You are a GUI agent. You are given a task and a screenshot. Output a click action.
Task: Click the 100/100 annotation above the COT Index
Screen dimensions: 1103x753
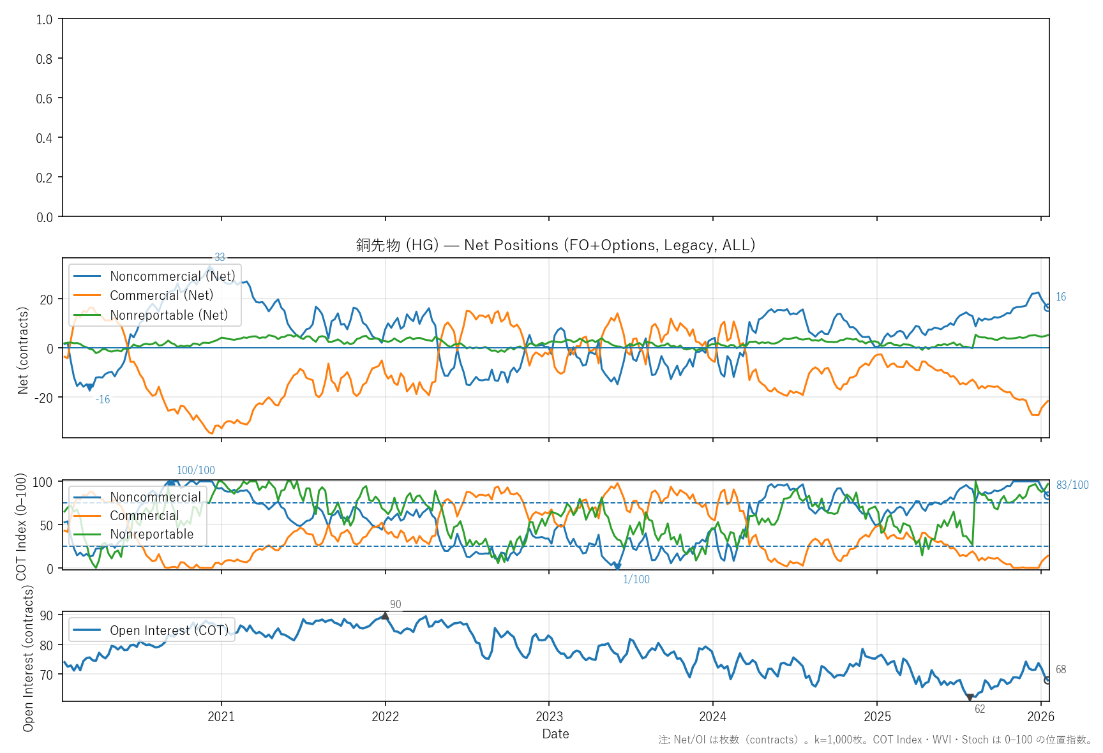click(196, 470)
